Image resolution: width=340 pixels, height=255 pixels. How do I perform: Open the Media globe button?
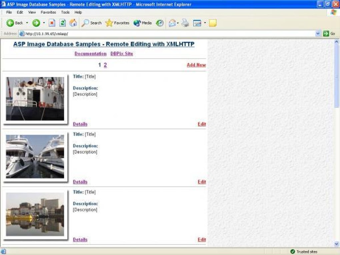(x=142, y=23)
